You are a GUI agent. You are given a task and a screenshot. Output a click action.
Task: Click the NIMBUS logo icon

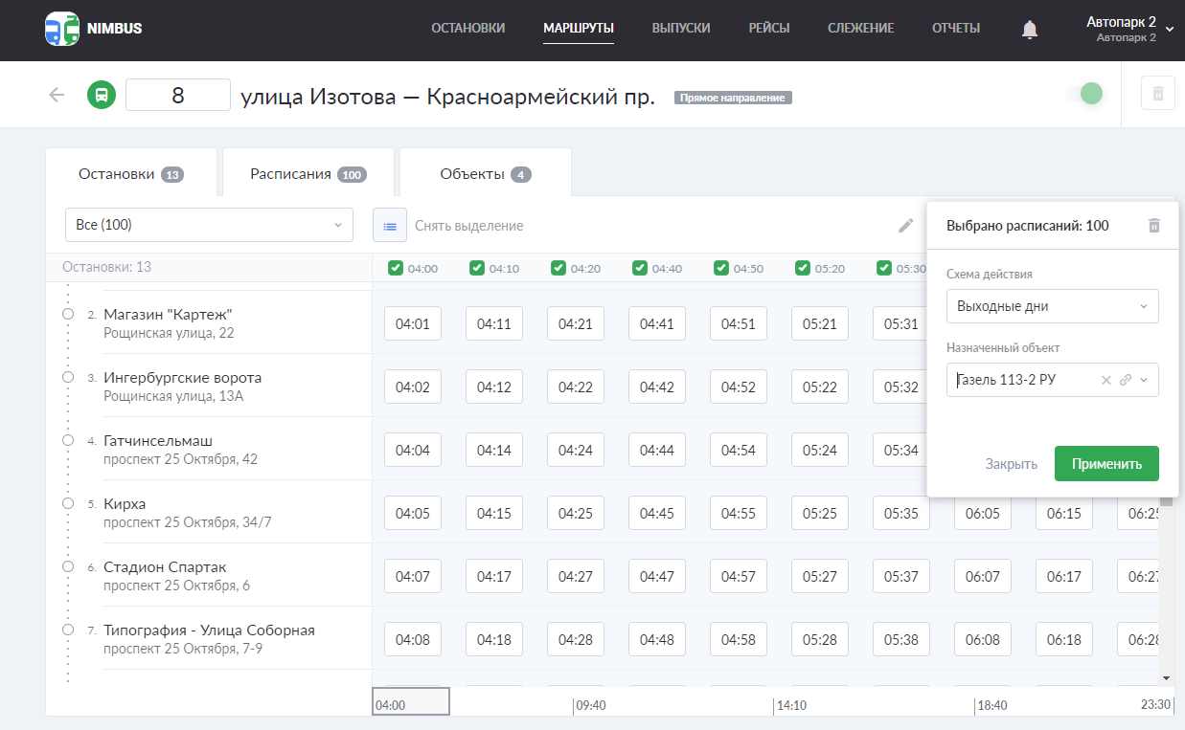(59, 30)
